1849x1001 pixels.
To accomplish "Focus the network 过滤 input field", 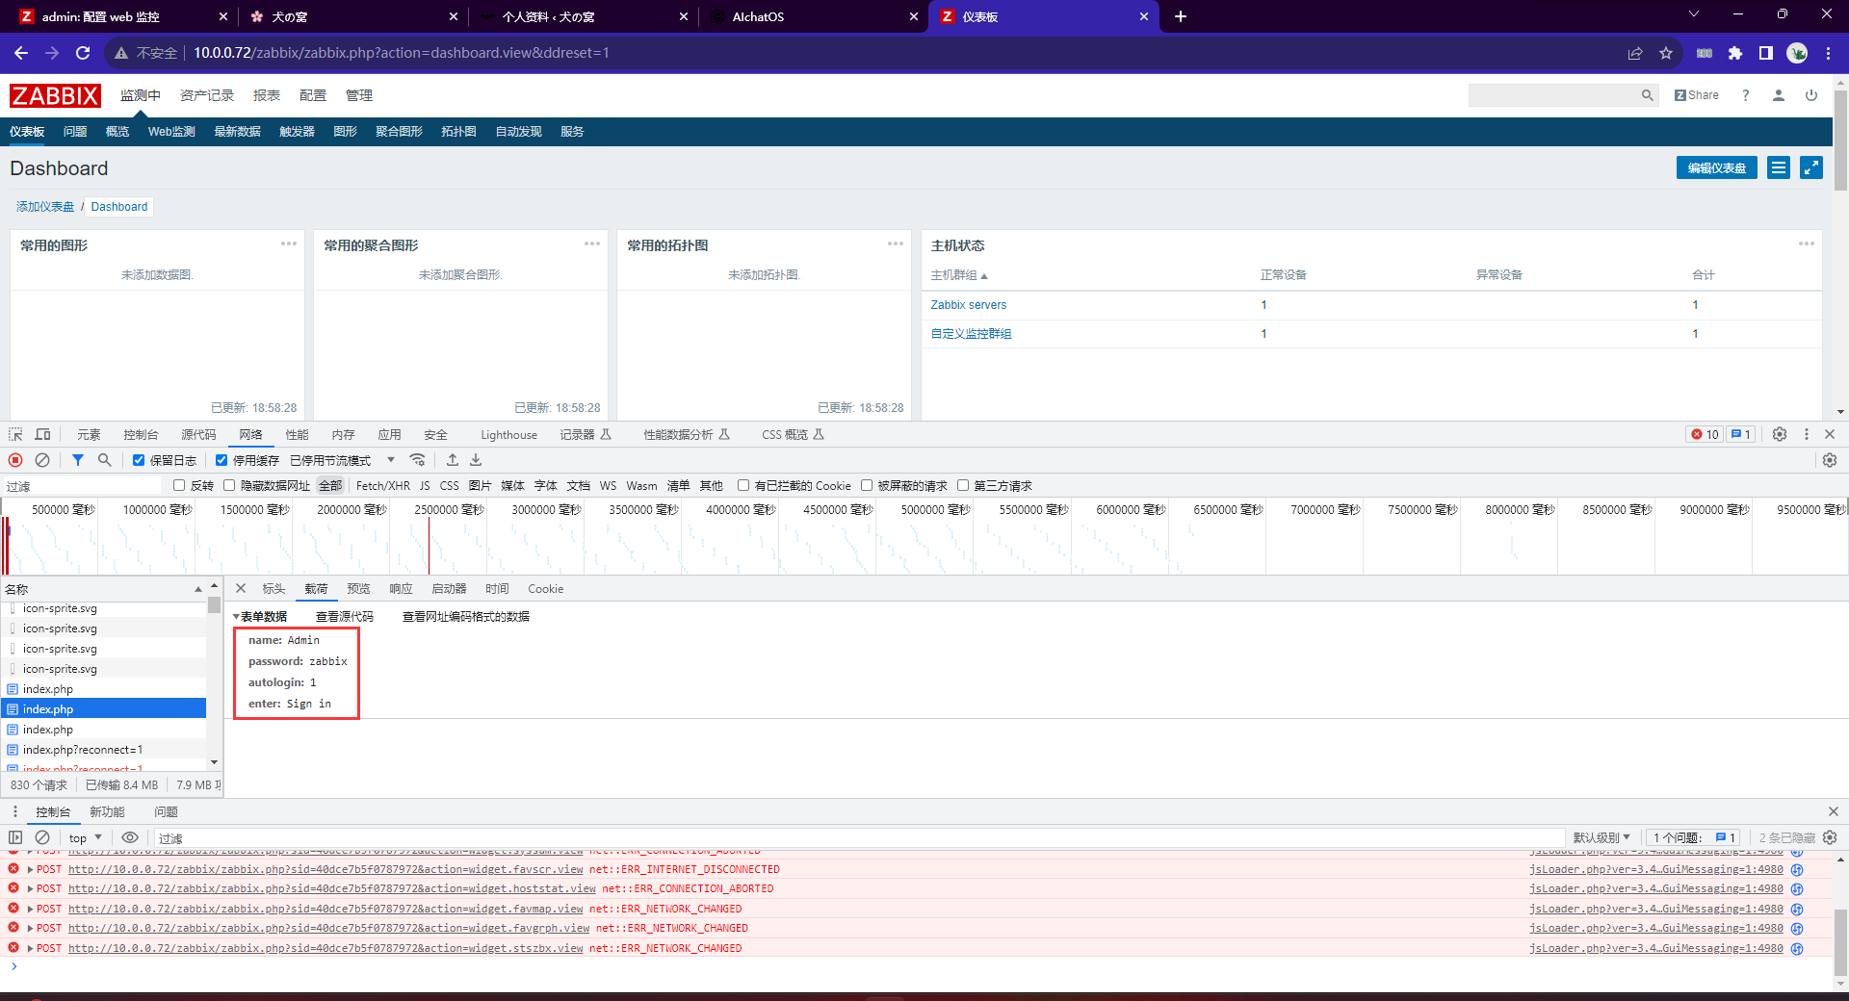I will 82,486.
